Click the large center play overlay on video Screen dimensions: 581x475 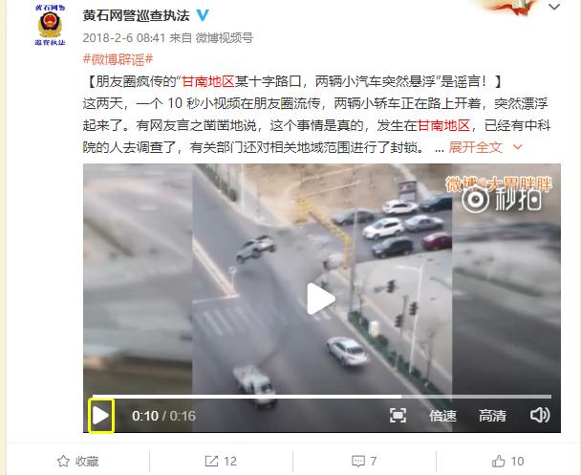pos(320,298)
